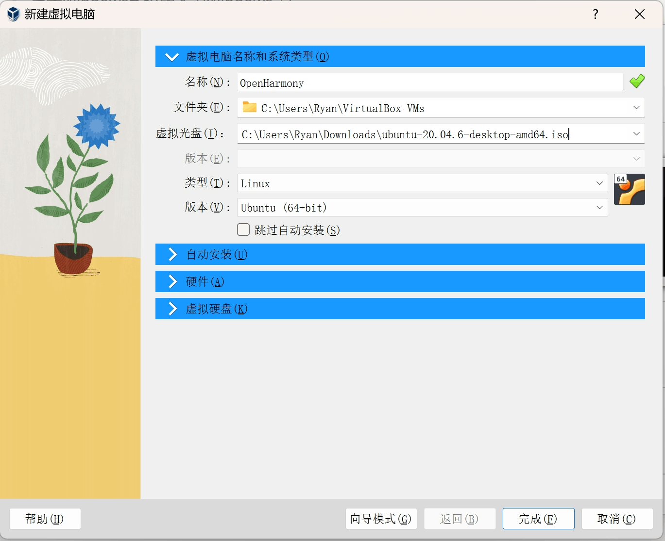Open the 虚拟光盘 ISO image dropdown arrow
This screenshot has height=541, width=665.
click(x=636, y=134)
